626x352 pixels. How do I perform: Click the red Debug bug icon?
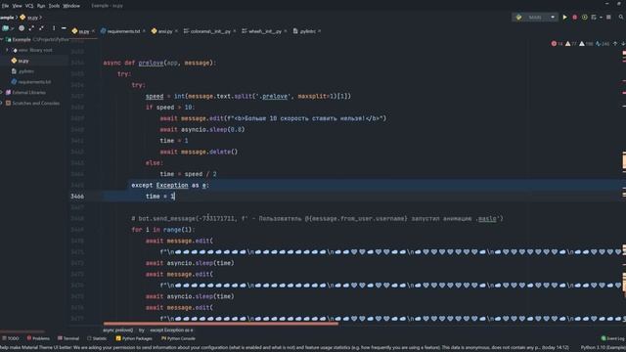pyautogui.click(x=574, y=18)
